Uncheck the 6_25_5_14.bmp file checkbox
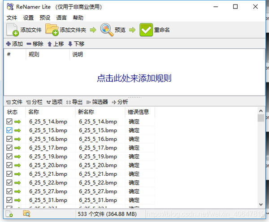This screenshot has height=222, width=269. [9, 122]
